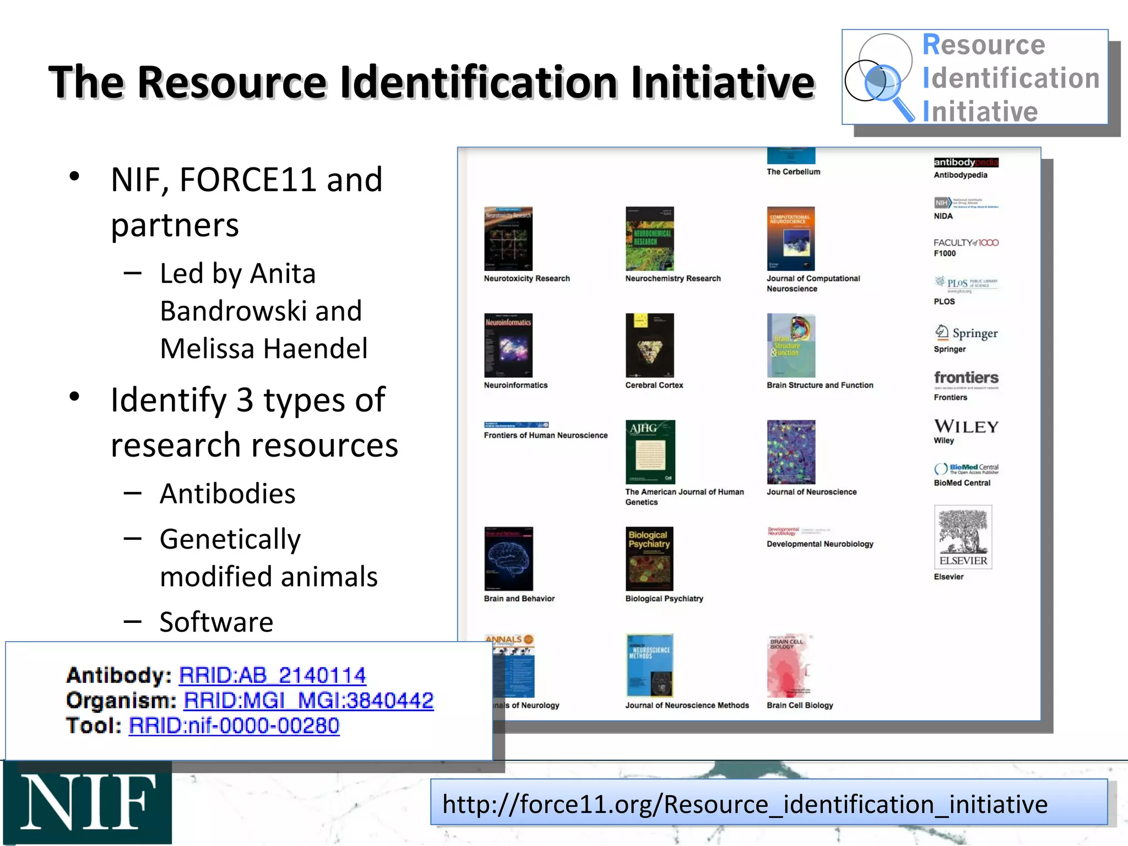Click the frontiers publisher logo
The height and width of the screenshot is (846, 1128).
click(x=966, y=379)
